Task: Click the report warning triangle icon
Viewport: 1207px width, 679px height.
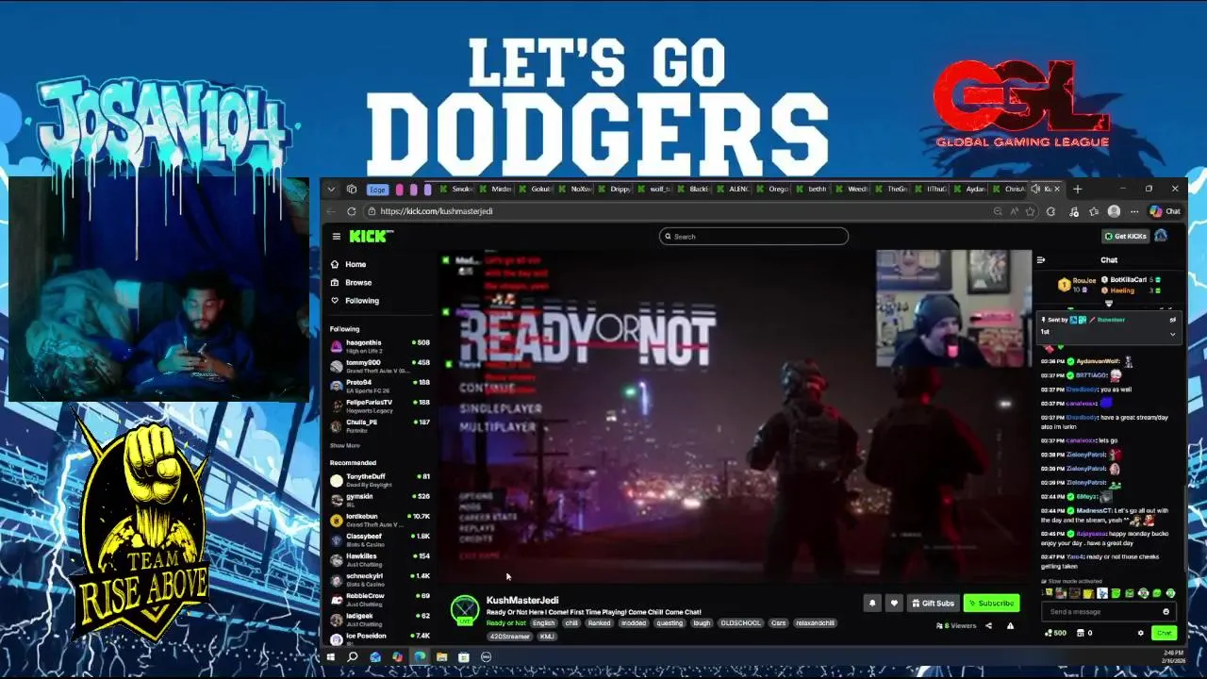Action: click(1010, 625)
